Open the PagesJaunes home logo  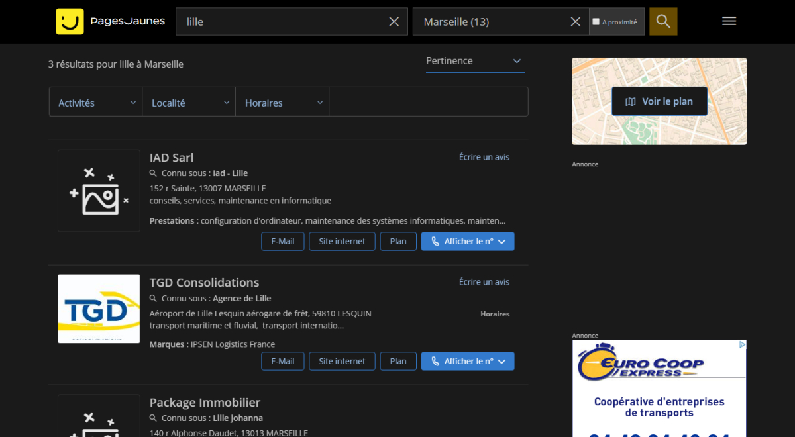(x=111, y=21)
